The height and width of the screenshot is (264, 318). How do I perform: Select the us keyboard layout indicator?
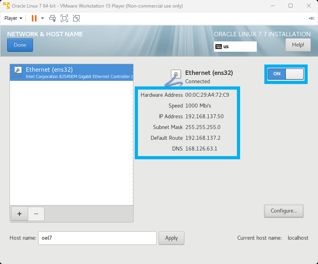coord(235,47)
